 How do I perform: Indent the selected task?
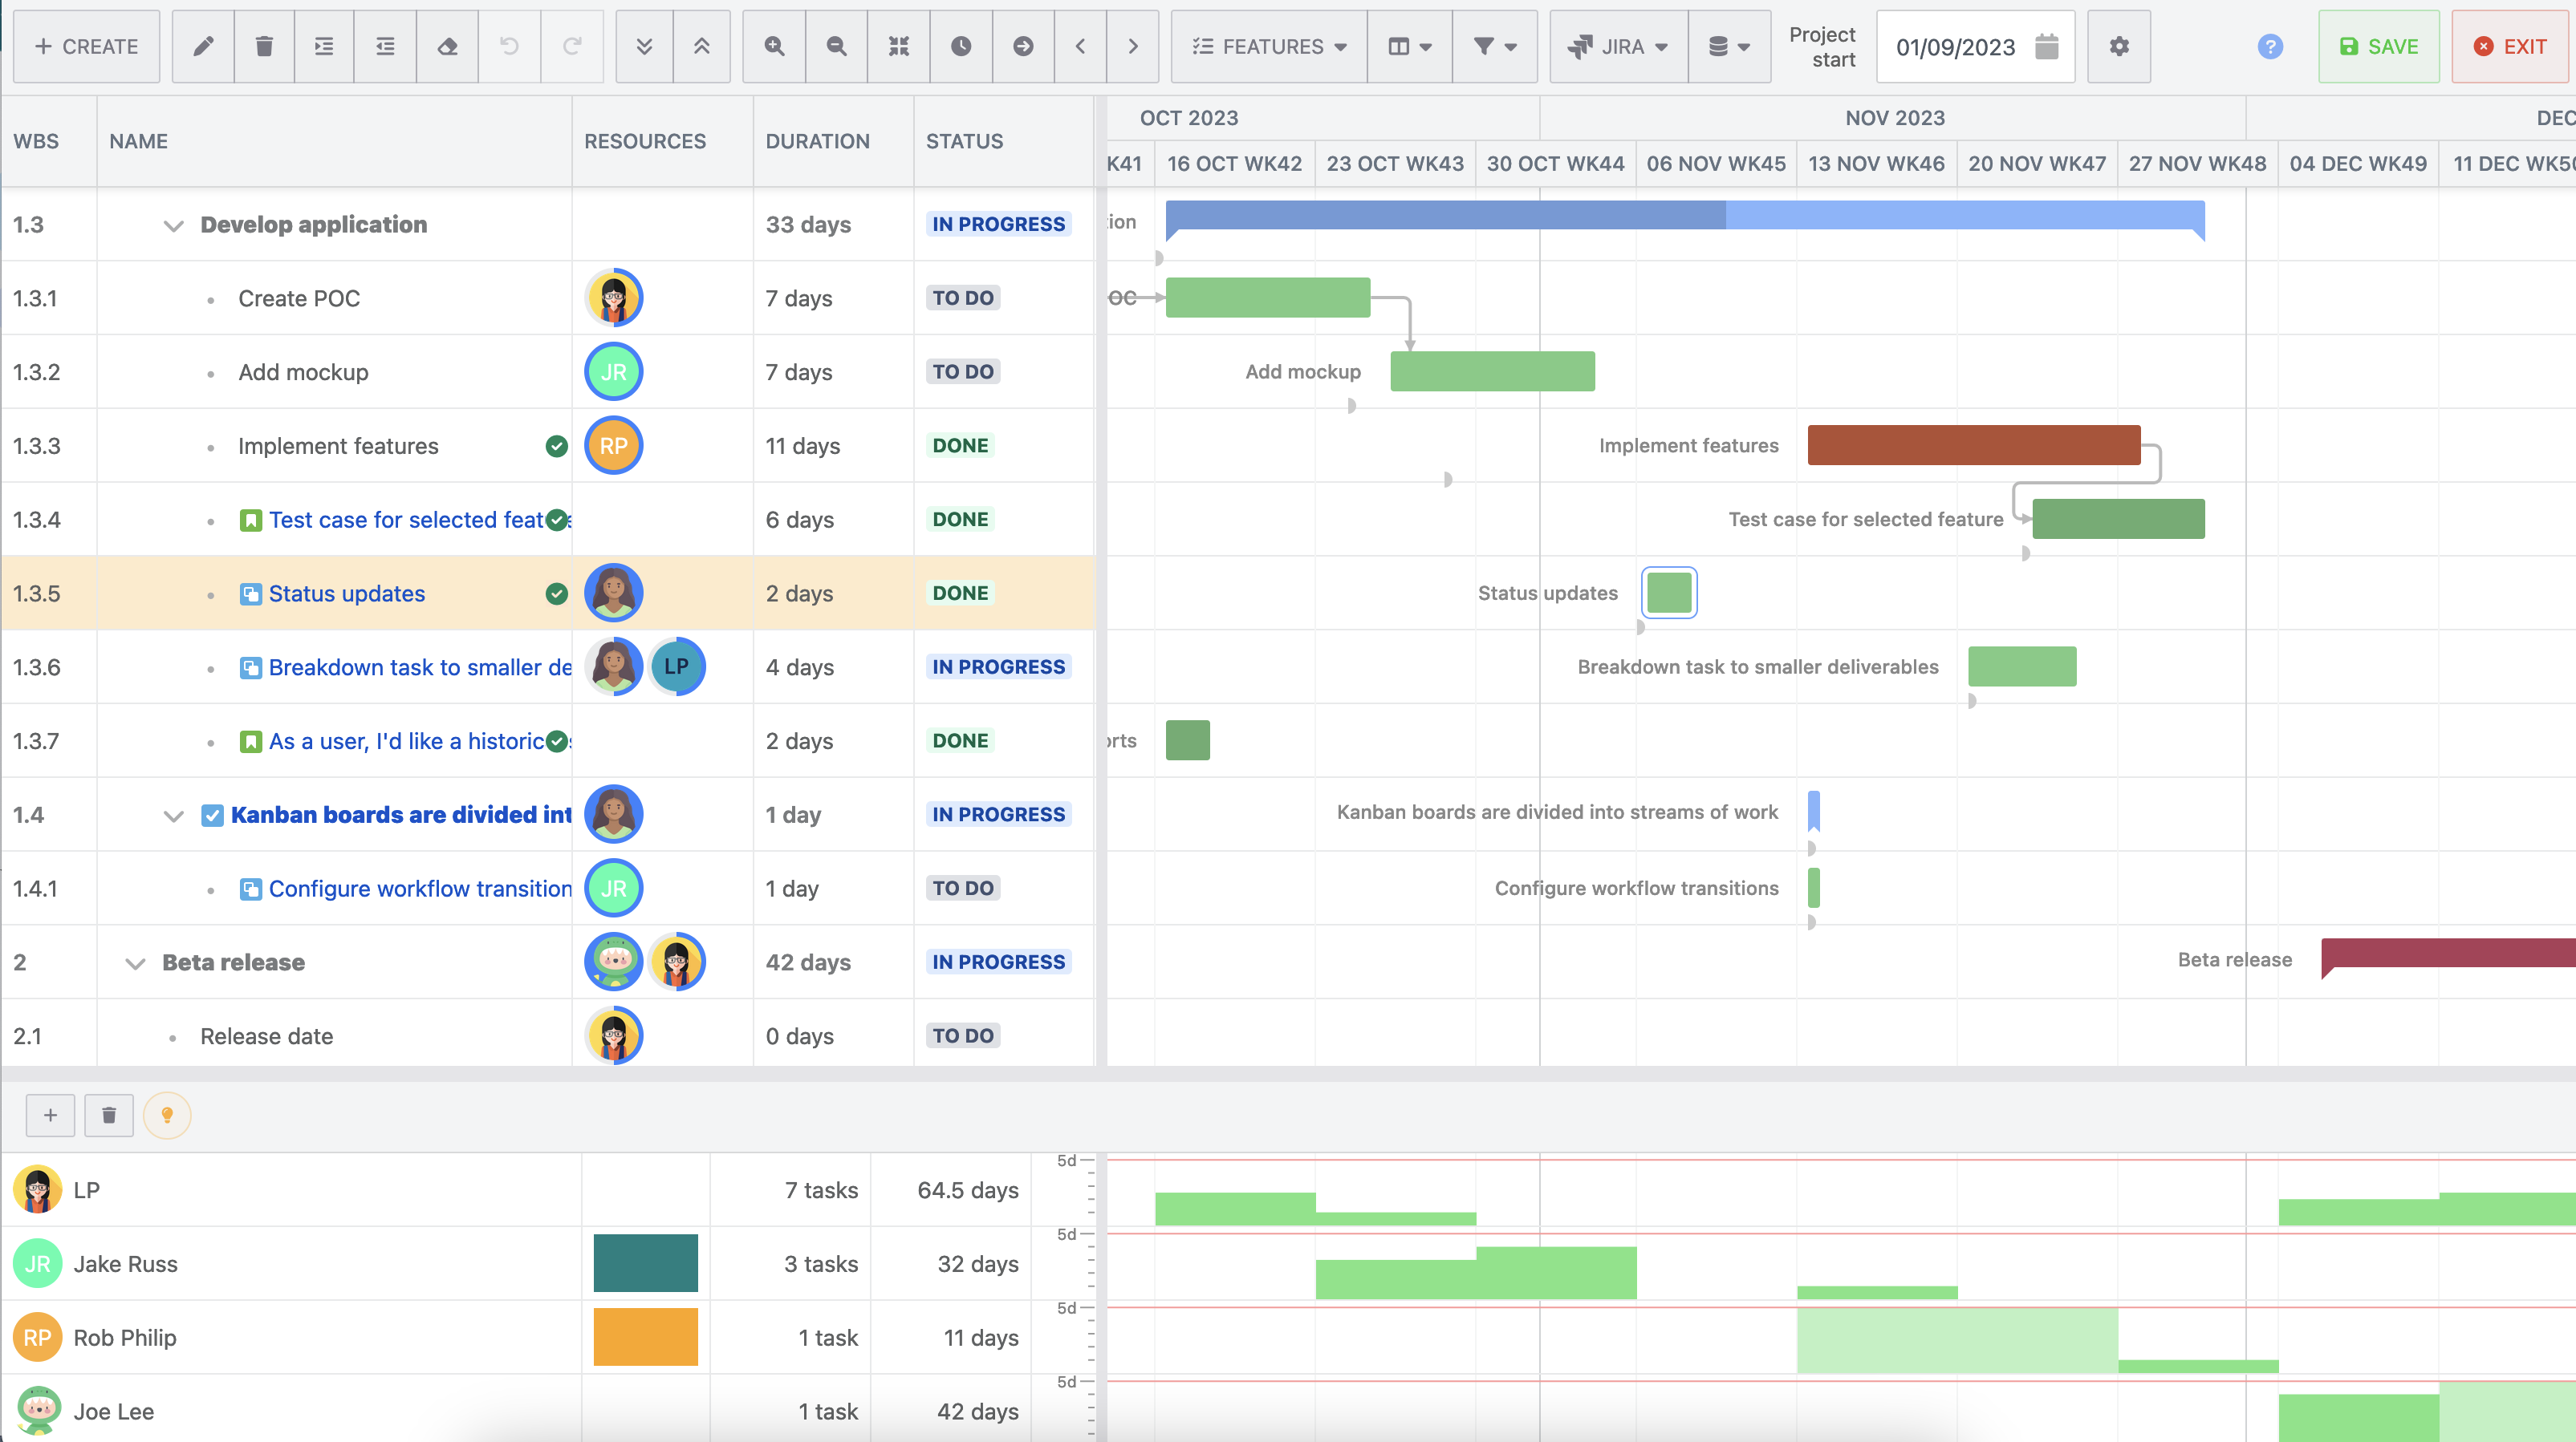323,46
